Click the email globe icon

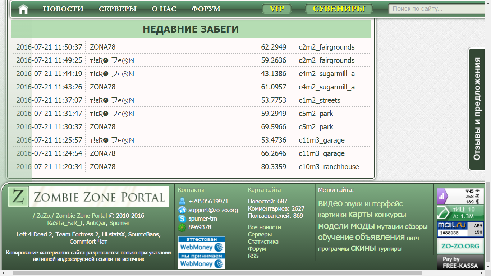click(x=182, y=210)
